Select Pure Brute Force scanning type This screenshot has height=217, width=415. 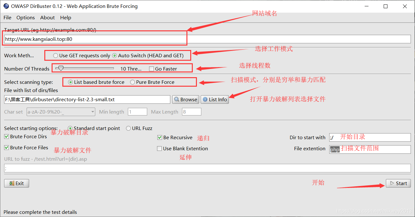(152, 82)
